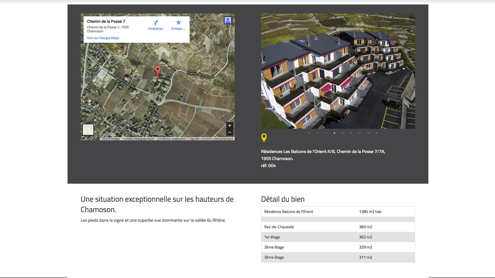Click Signaler une erreur cartographique link
The width and height of the screenshot is (495, 278).
tap(211, 139)
